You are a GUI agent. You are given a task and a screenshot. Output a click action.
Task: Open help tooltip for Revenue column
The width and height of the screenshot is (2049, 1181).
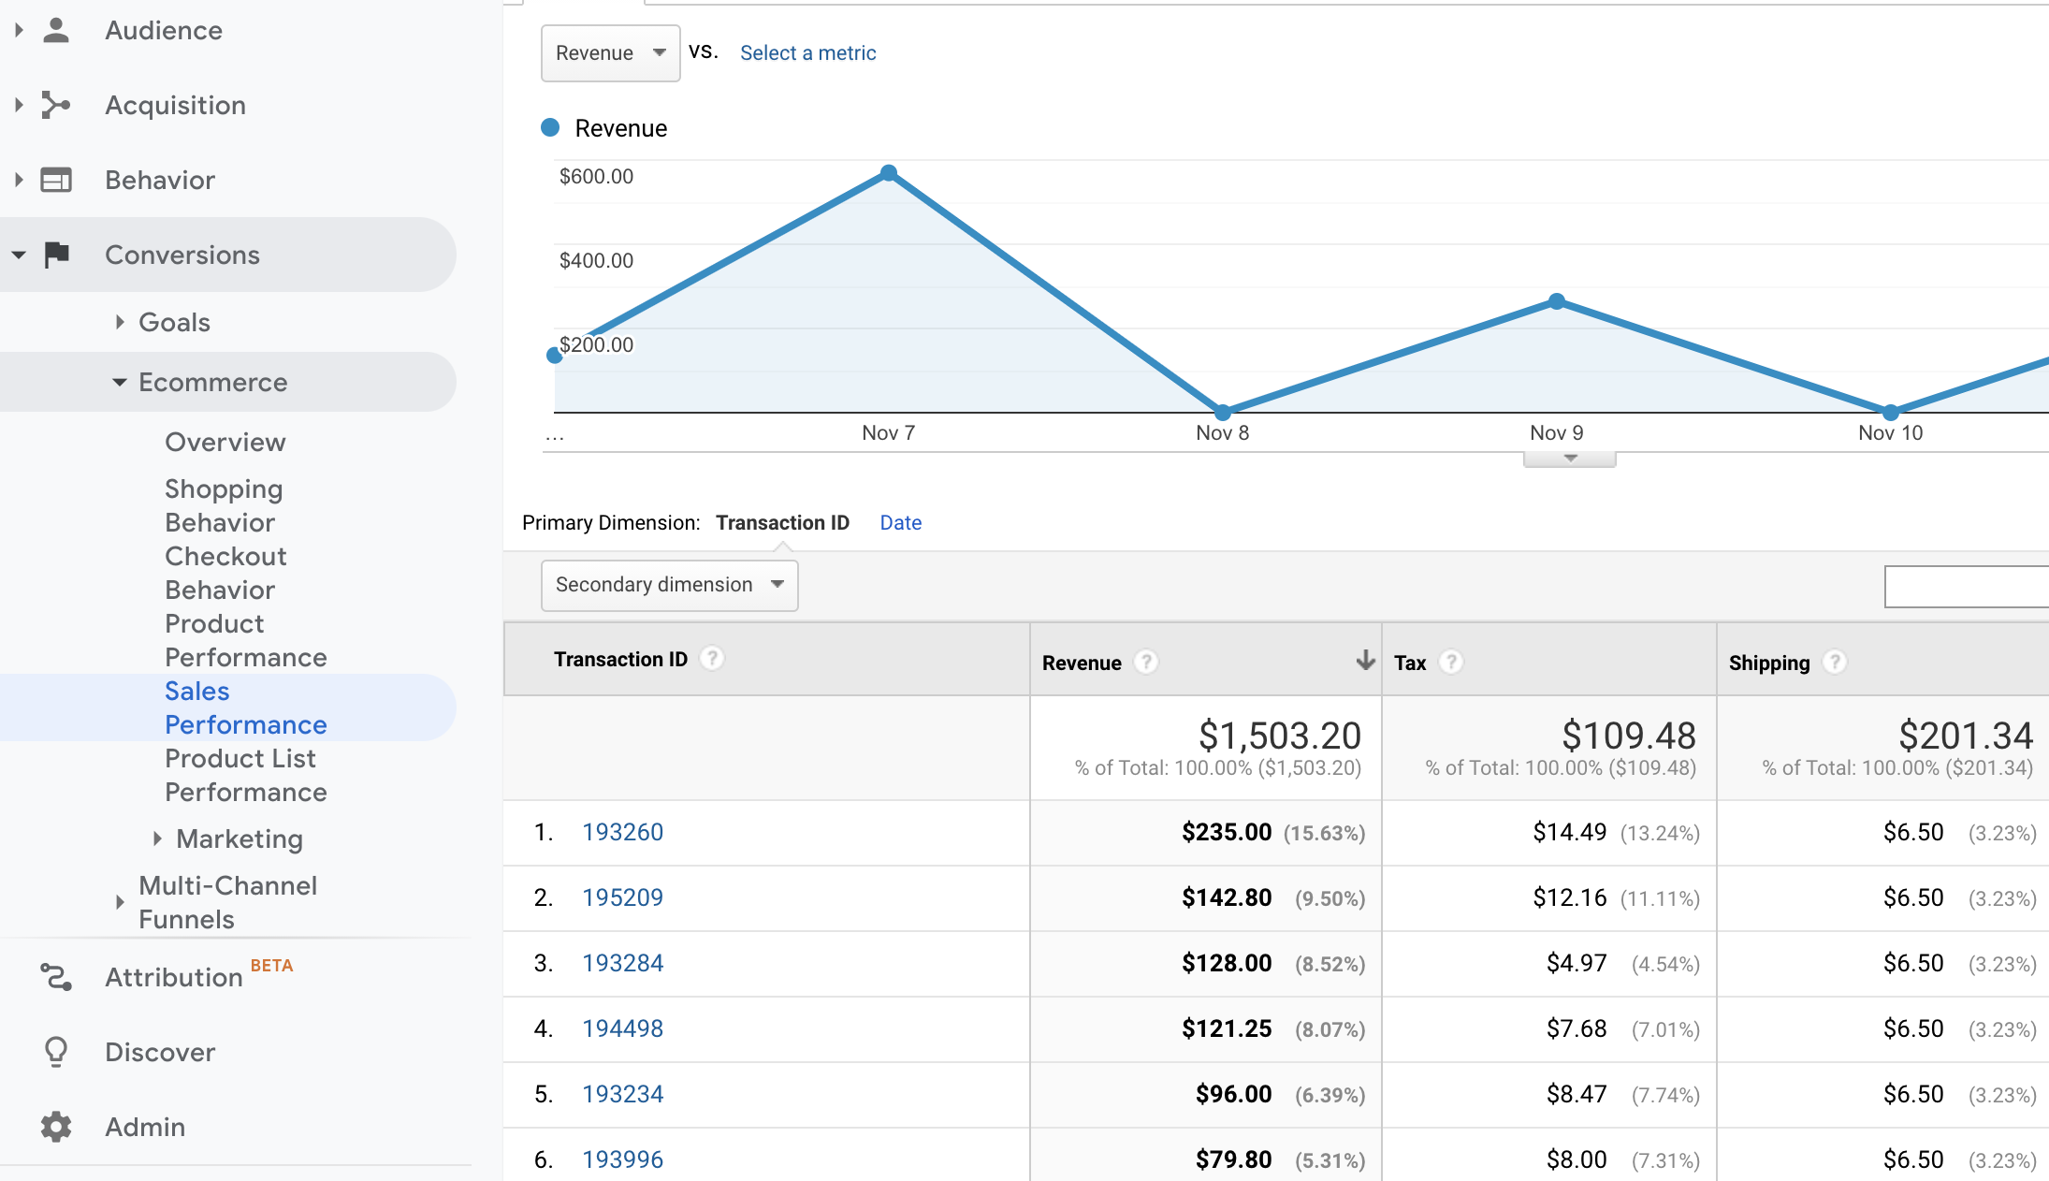coord(1146,663)
